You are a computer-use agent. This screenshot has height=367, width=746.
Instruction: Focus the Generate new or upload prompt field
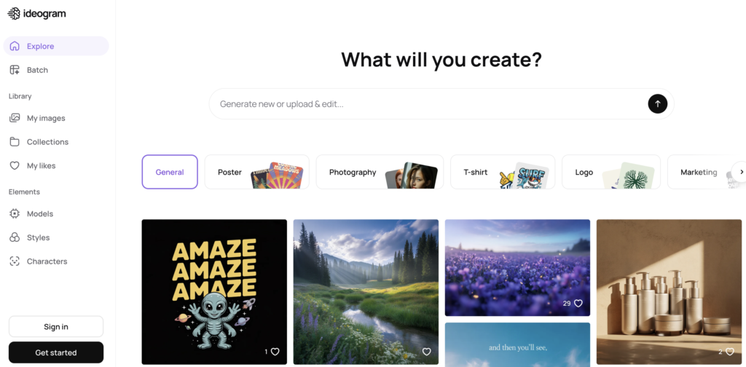428,103
